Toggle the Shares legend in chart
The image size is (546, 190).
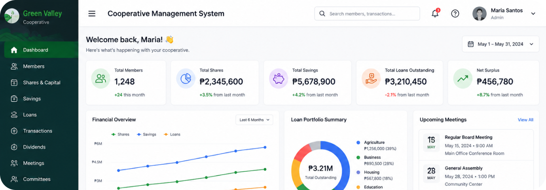120,135
